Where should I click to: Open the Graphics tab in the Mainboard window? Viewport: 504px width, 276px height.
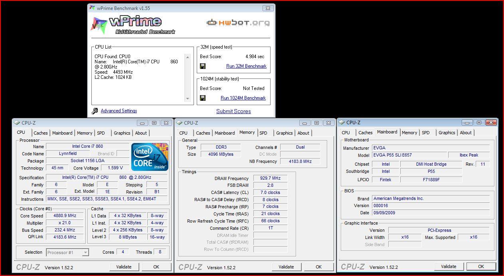[x=447, y=133]
